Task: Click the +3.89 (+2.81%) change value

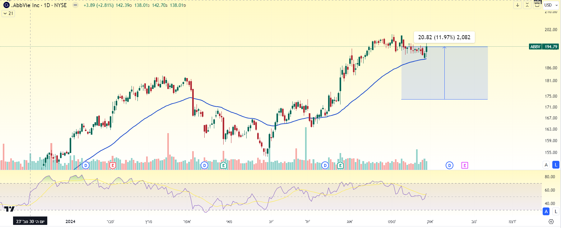Action: tap(99, 5)
